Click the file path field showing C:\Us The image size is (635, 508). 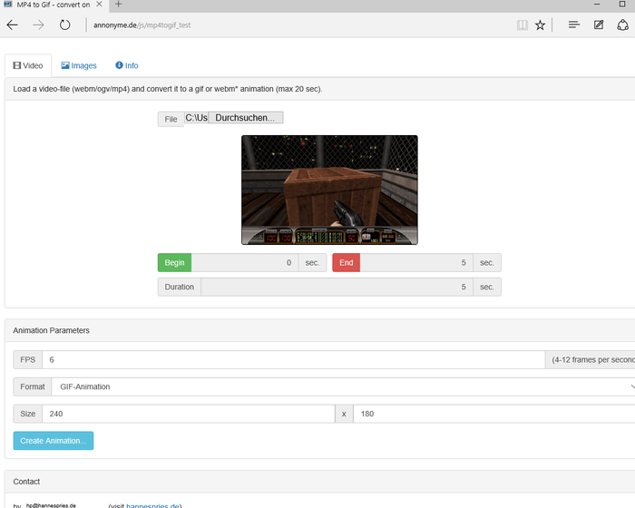(x=197, y=118)
